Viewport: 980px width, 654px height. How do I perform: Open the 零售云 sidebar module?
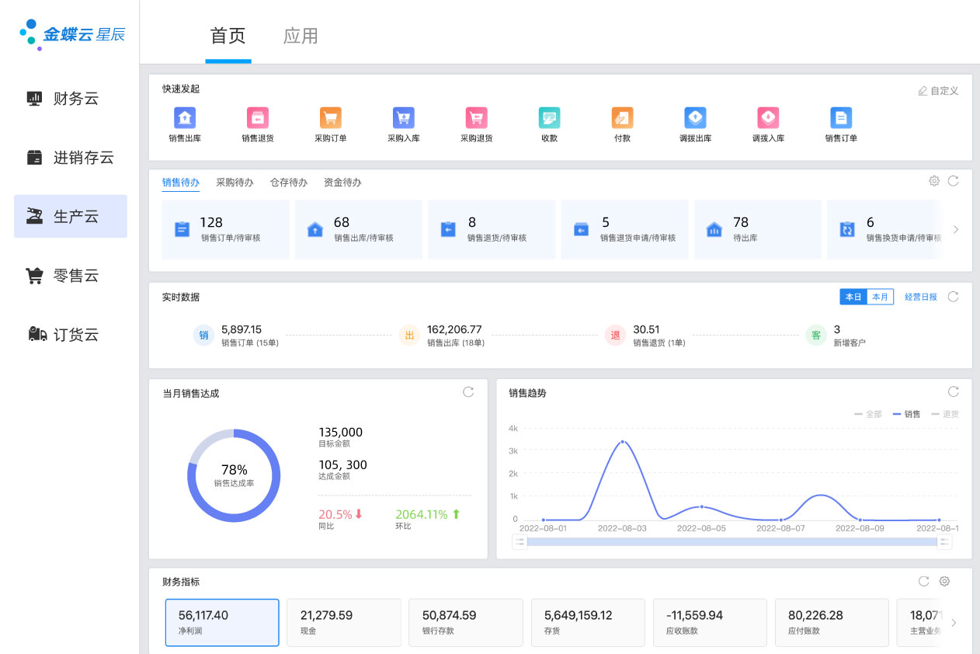(x=71, y=276)
